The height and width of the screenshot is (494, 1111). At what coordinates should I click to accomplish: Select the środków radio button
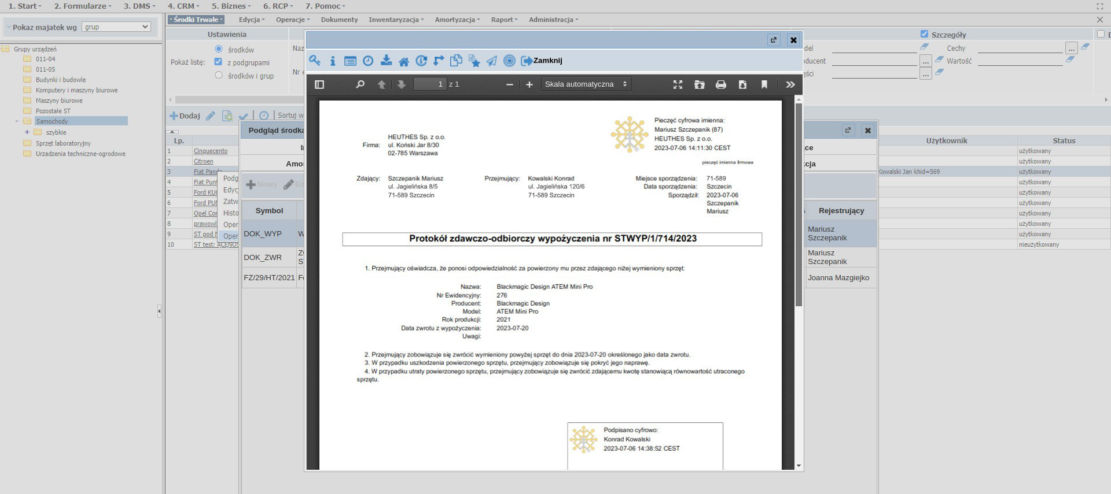click(219, 49)
